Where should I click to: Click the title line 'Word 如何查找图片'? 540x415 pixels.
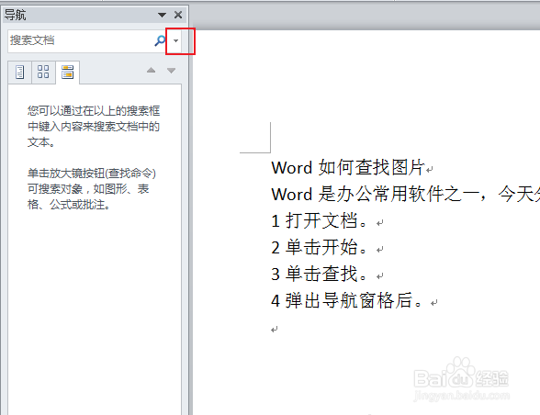[x=348, y=168]
